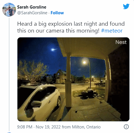134x133 pixels.
Task: Click the Nest watermark on the video
Action: (121, 42)
